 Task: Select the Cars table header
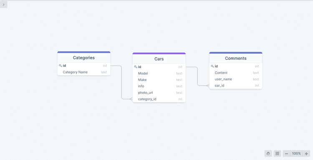coord(159,59)
